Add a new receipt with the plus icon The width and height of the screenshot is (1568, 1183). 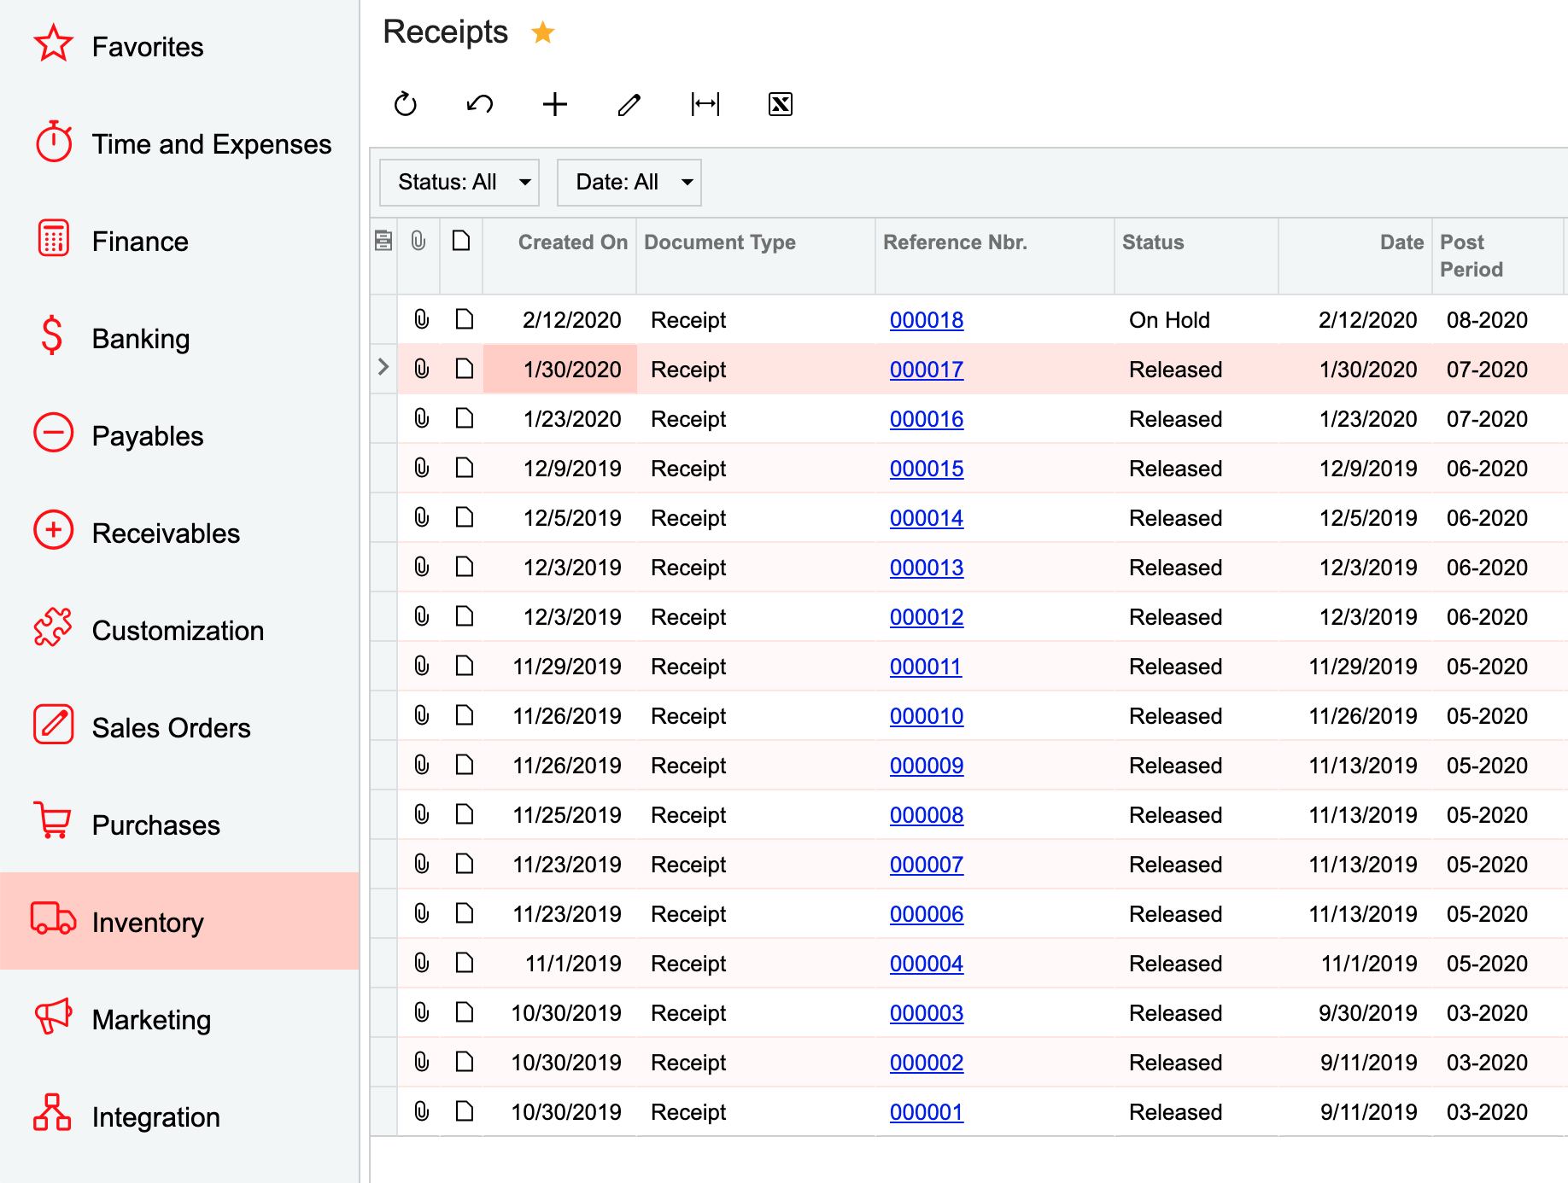point(555,104)
